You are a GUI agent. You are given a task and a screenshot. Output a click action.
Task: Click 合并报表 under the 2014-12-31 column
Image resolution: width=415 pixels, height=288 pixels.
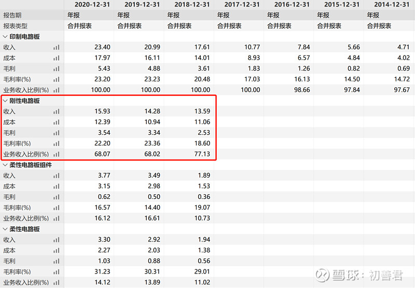point(379,26)
